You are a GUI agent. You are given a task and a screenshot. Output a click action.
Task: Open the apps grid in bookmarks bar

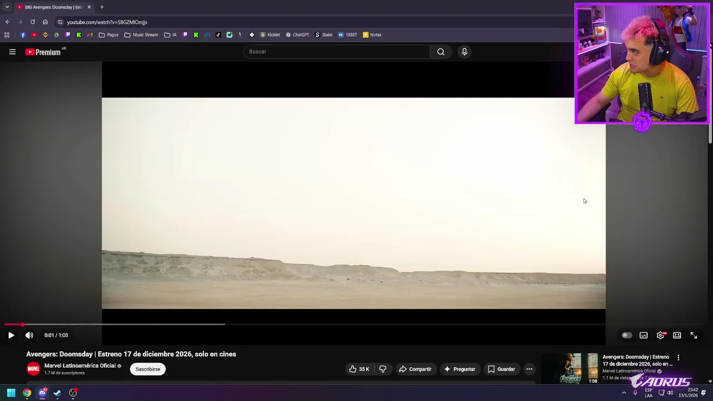click(x=7, y=35)
